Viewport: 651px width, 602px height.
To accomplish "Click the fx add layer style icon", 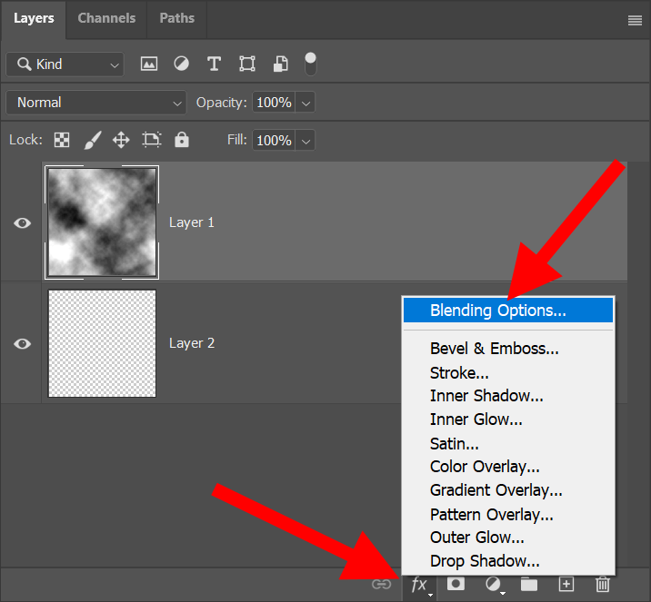I will point(419,586).
